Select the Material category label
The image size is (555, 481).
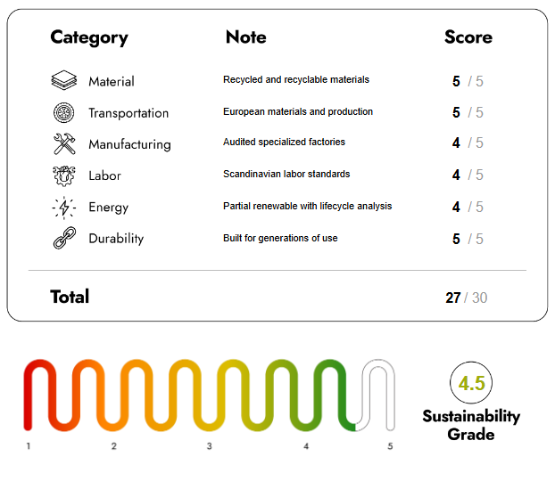click(x=112, y=82)
